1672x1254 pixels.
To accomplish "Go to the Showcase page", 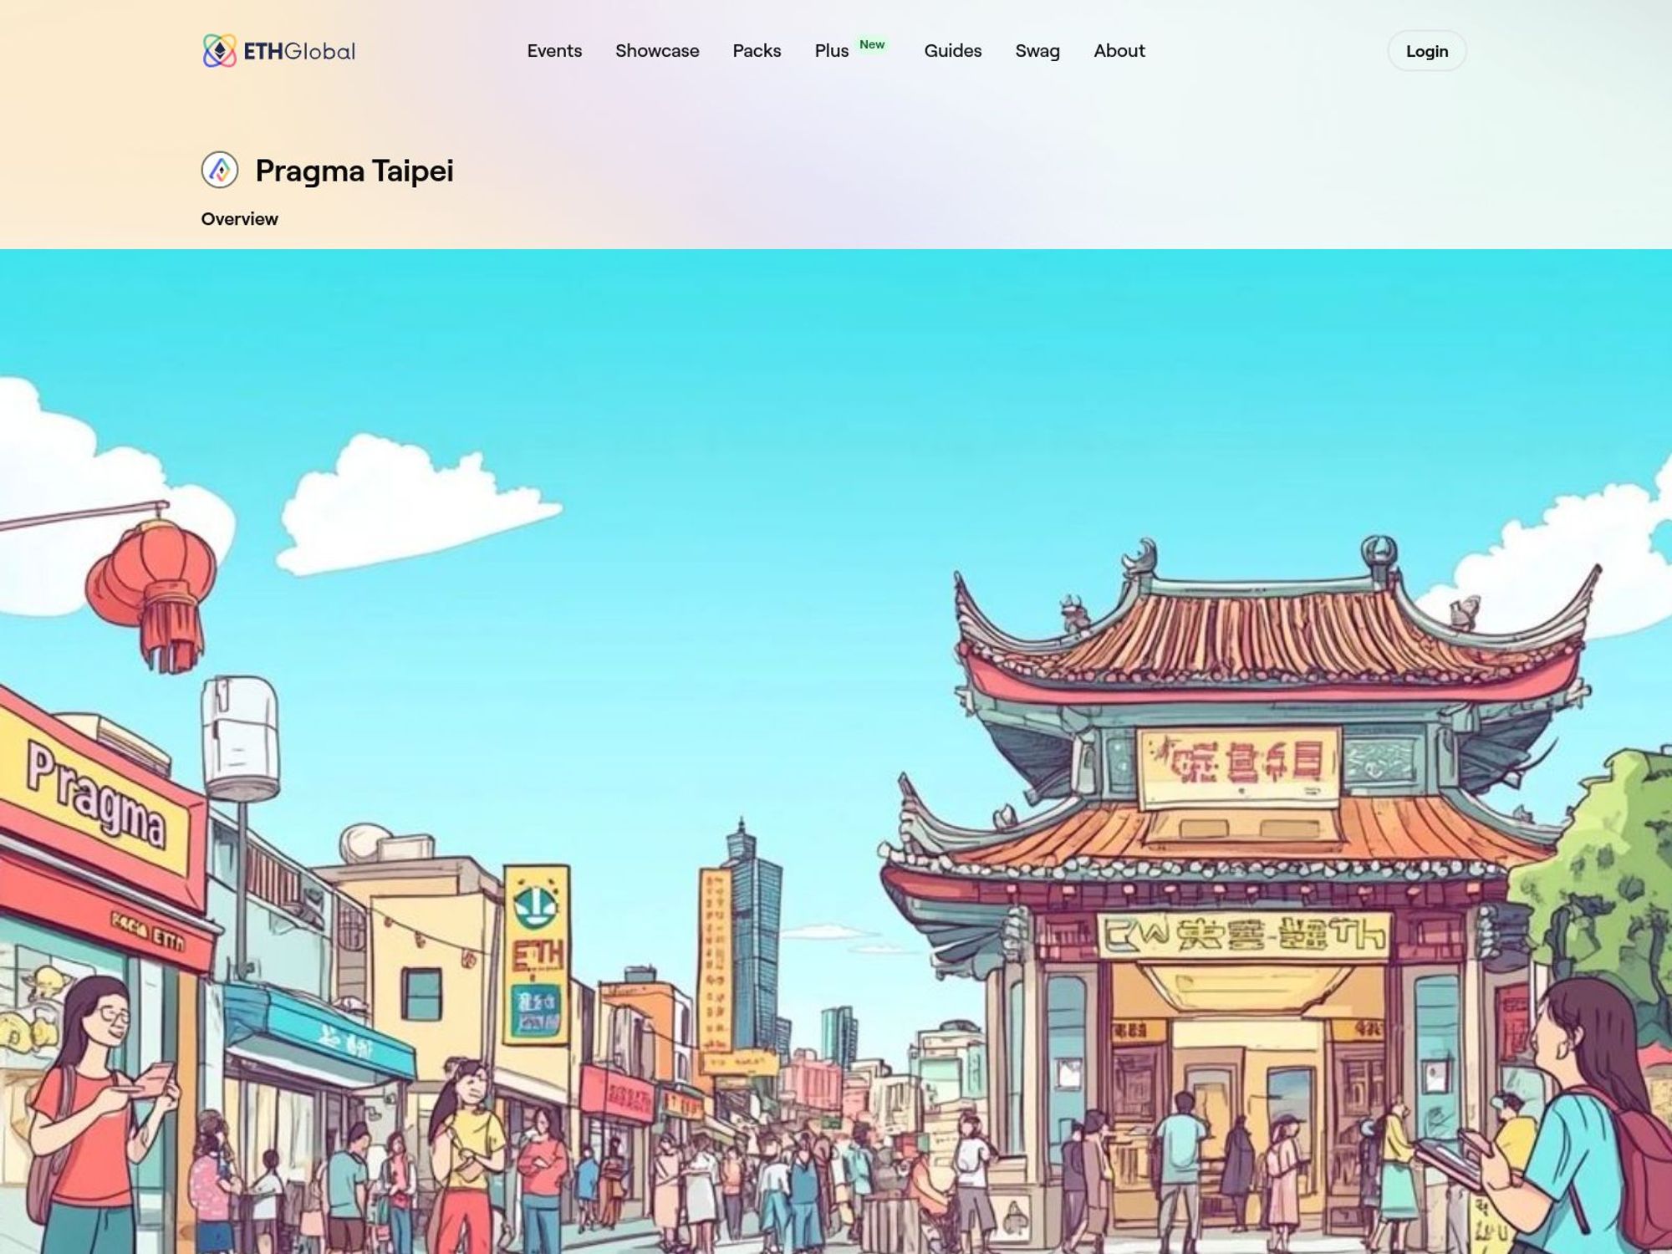I will pyautogui.click(x=657, y=51).
